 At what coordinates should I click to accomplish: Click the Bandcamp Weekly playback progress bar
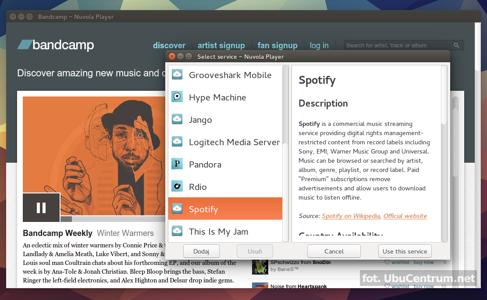tap(113, 219)
